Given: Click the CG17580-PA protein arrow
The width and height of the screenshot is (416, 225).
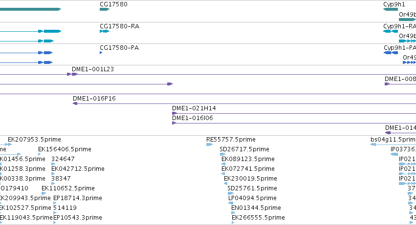Looking at the screenshot, I should [x=101, y=53].
